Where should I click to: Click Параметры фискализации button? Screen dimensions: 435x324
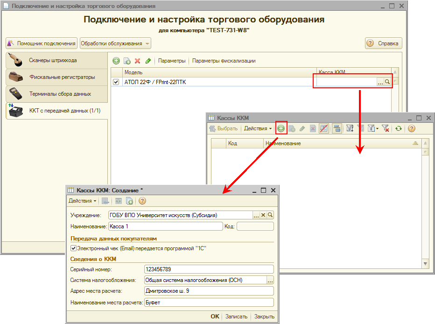224,61
